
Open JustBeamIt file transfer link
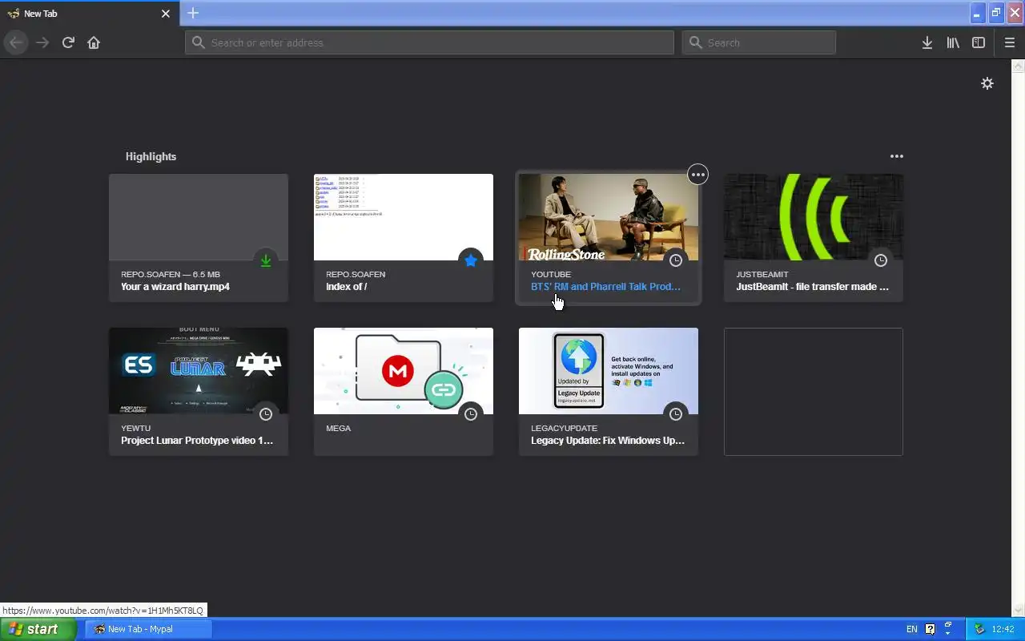(812, 287)
